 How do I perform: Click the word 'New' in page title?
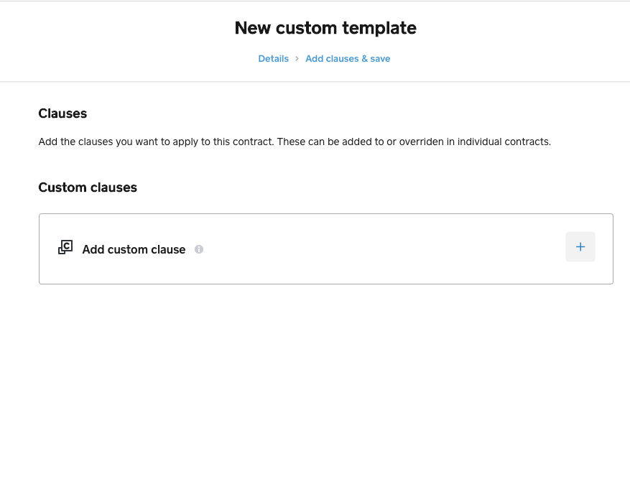[x=252, y=28]
